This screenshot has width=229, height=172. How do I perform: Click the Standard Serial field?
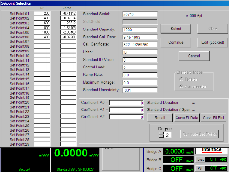click(140, 14)
